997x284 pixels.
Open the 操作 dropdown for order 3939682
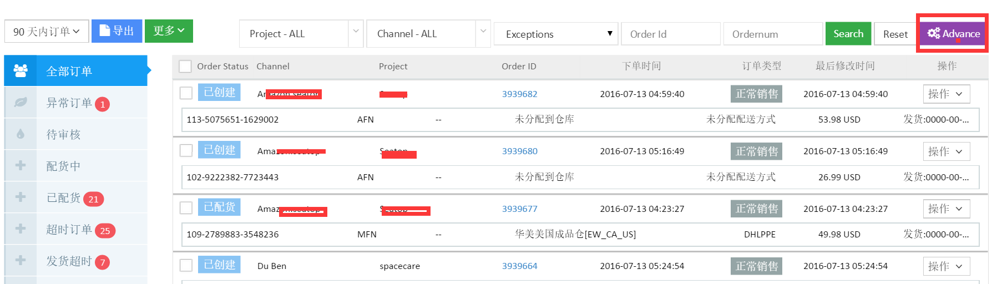[947, 94]
